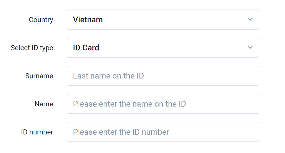Click the 'Last name on the ID' placeholder
Image resolution: width=285 pixels, height=153 pixels.
[x=108, y=76]
